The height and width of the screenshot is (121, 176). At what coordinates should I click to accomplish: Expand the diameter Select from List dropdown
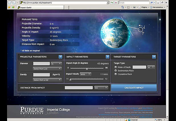click(x=47, y=68)
